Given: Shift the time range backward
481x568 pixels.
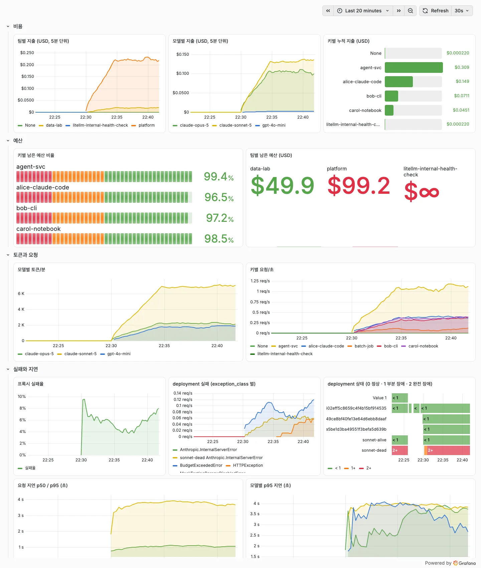Looking at the screenshot, I should pos(328,11).
